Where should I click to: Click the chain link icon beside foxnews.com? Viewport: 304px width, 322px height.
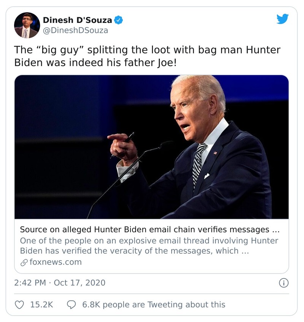click(24, 262)
